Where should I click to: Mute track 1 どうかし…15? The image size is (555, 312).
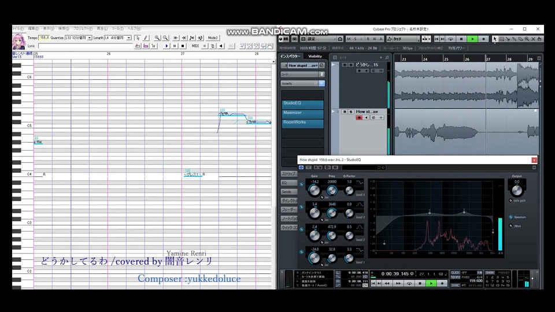click(x=345, y=65)
